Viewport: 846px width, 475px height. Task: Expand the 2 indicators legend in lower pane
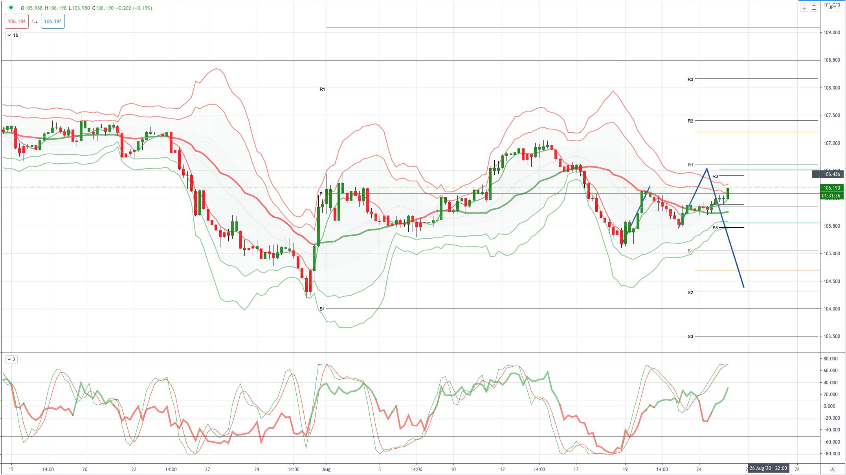[x=11, y=359]
